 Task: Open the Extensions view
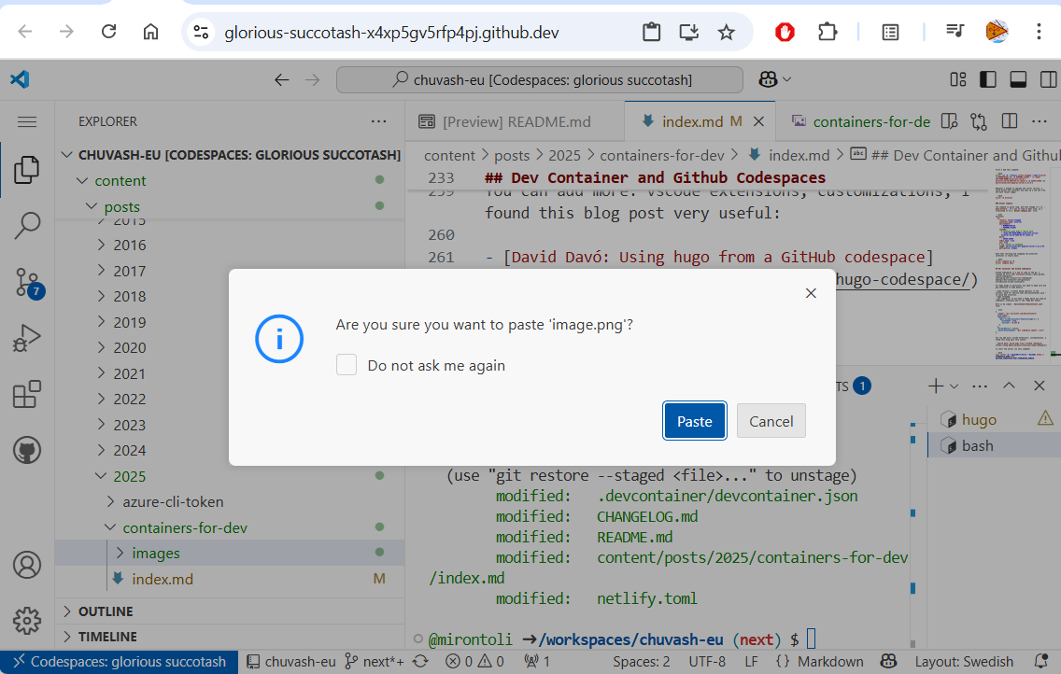(27, 394)
